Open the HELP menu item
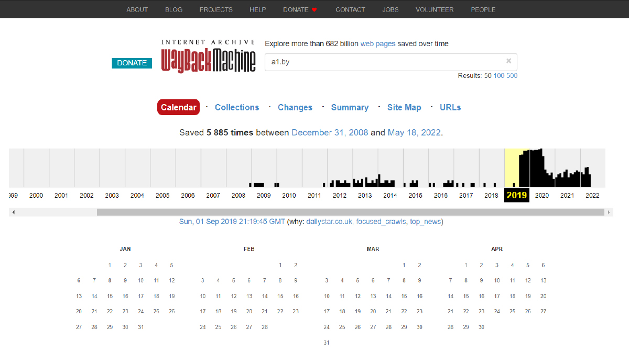The width and height of the screenshot is (629, 353). (x=258, y=9)
